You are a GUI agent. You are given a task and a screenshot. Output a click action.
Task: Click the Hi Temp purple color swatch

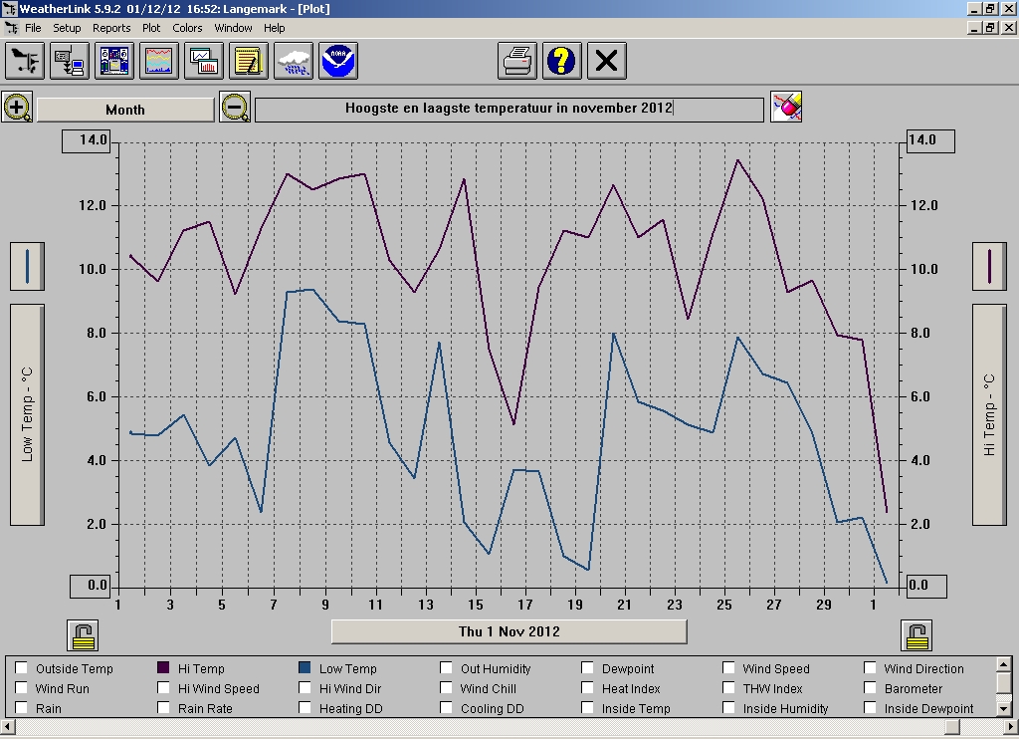(163, 667)
